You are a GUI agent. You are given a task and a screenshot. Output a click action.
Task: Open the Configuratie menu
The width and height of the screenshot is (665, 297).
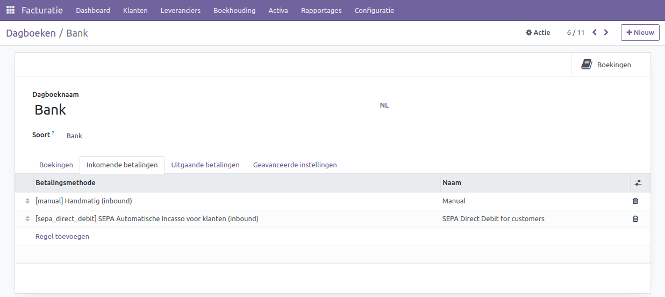374,10
